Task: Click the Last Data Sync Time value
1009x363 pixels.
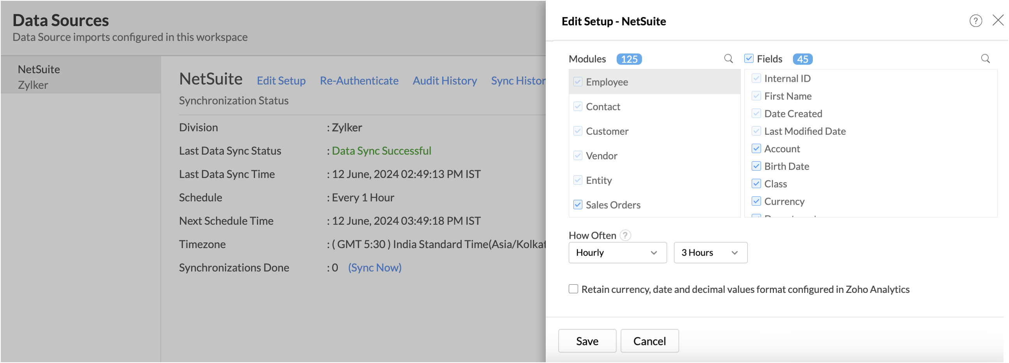Action: 406,174
